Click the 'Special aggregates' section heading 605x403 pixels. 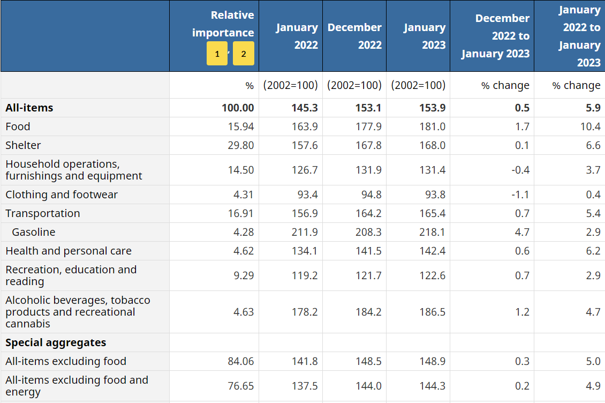pos(56,343)
